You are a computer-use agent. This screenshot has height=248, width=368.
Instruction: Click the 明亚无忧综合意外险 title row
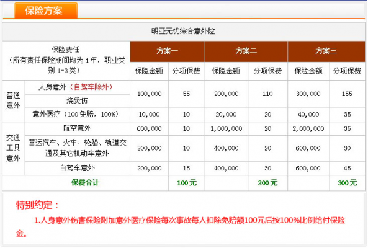pos(184,32)
